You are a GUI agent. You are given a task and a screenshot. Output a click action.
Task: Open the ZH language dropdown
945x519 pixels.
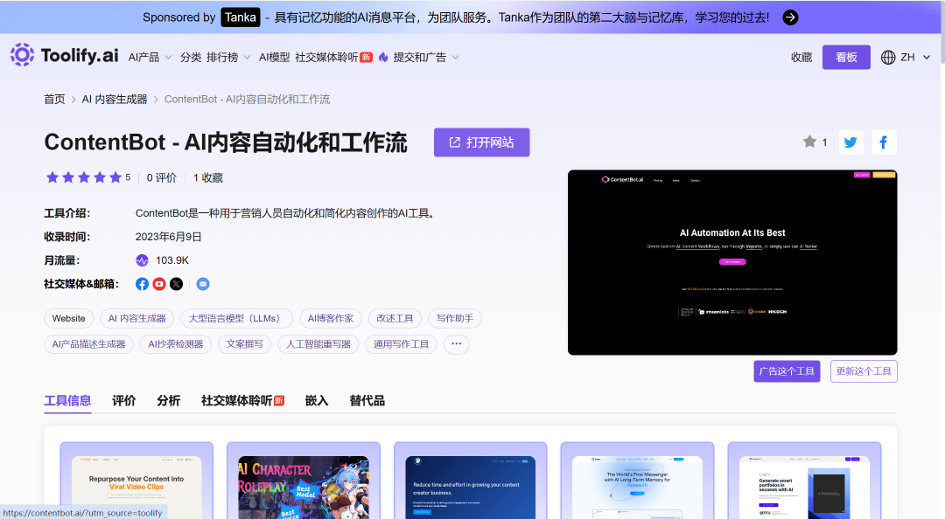(915, 57)
